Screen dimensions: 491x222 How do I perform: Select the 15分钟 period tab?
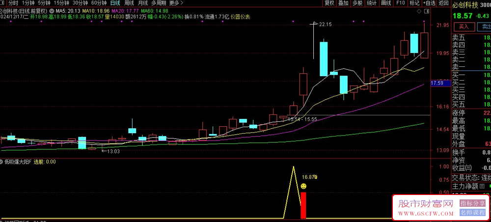click(61, 3)
